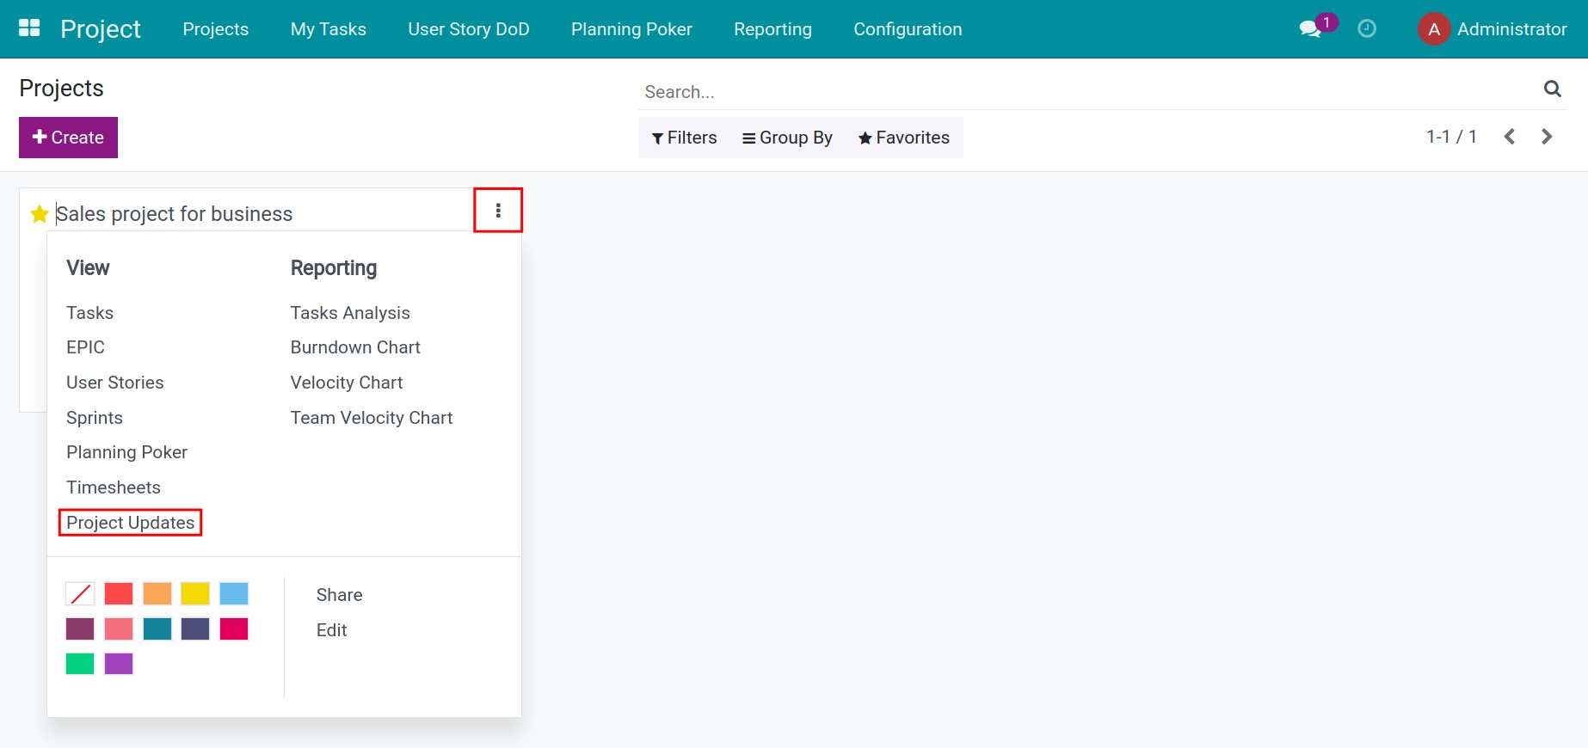This screenshot has height=748, width=1588.
Task: Open the Filters dropdown
Action: click(684, 138)
